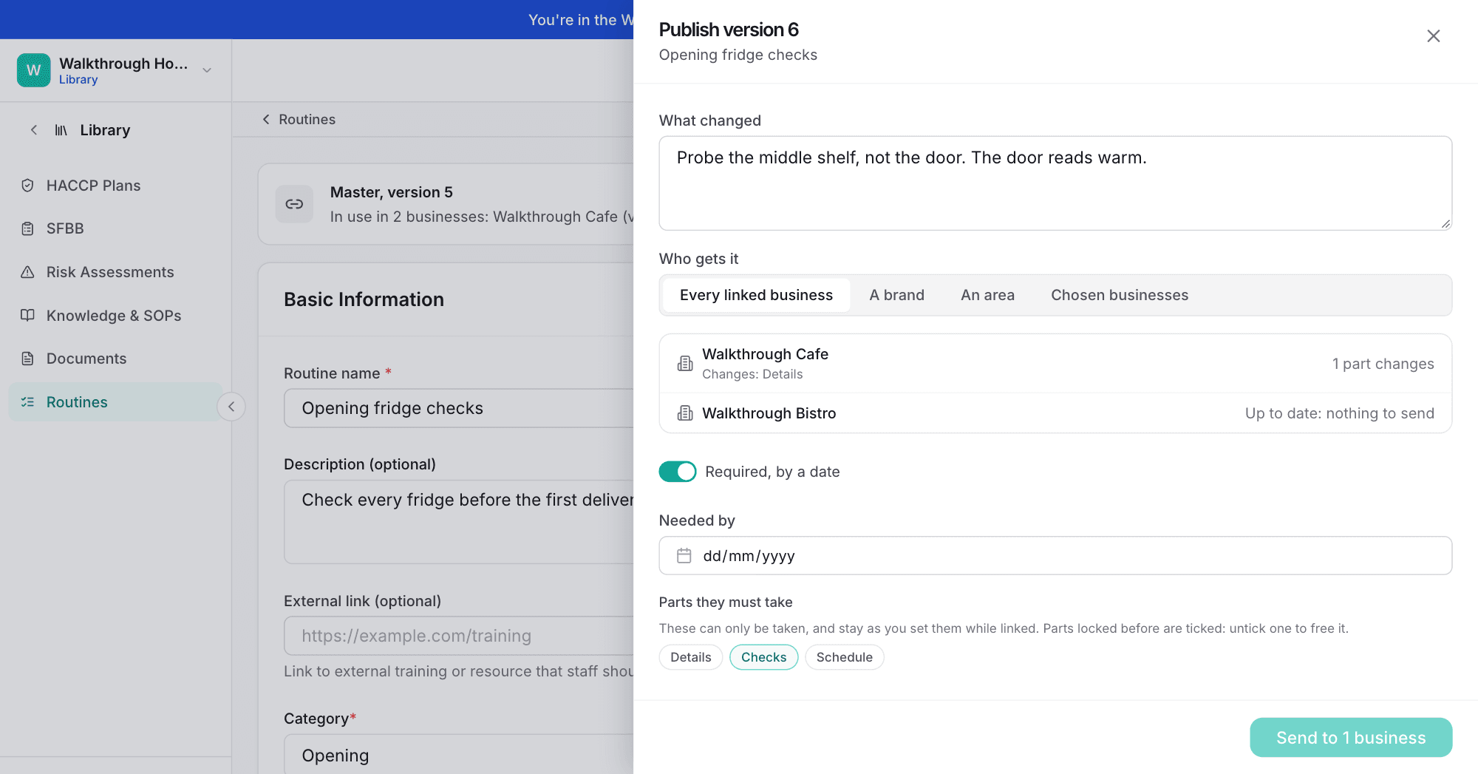Click '1 part changes' text
Screen dimensions: 1478x774
1383,364
